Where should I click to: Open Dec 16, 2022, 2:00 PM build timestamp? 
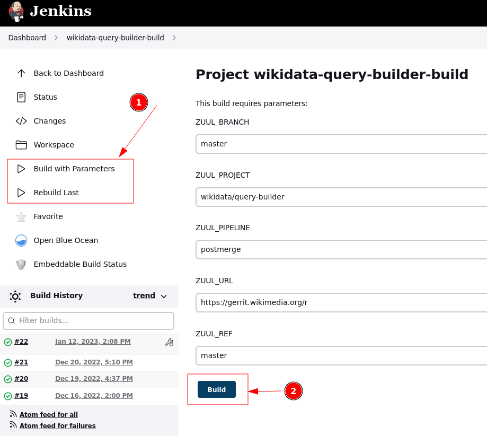[x=94, y=396]
